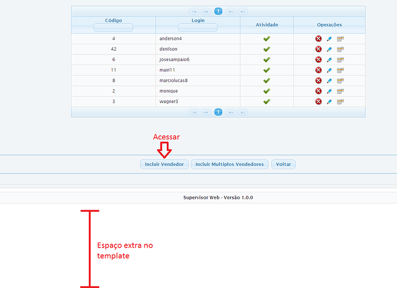Image resolution: width=397 pixels, height=288 pixels.
Task: Click the code cell 11
Action: point(114,70)
